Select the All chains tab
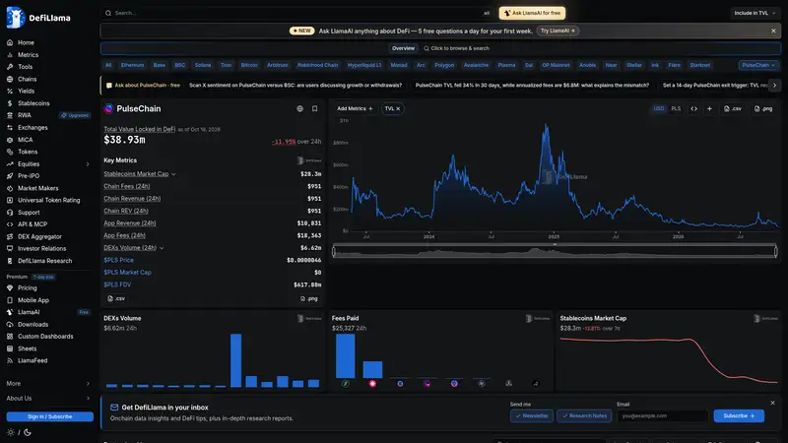This screenshot has height=443, width=788. pos(108,65)
